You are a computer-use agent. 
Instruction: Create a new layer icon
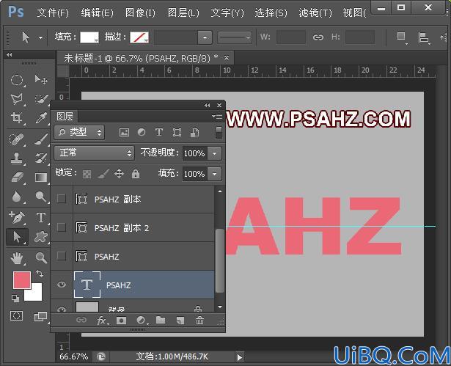(x=180, y=321)
